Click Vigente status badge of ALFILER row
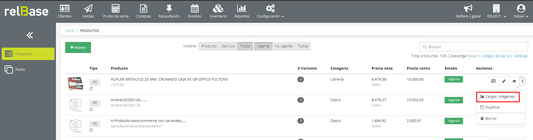The width and height of the screenshot is (533, 140). [454, 79]
